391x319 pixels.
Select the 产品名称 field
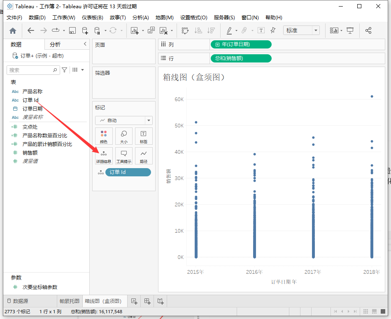point(33,91)
